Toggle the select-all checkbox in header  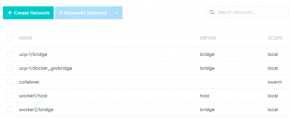(10, 38)
